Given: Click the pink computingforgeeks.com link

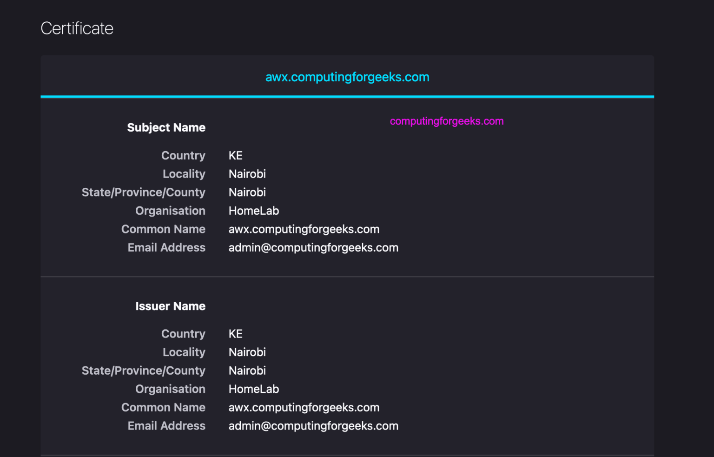Looking at the screenshot, I should point(446,121).
